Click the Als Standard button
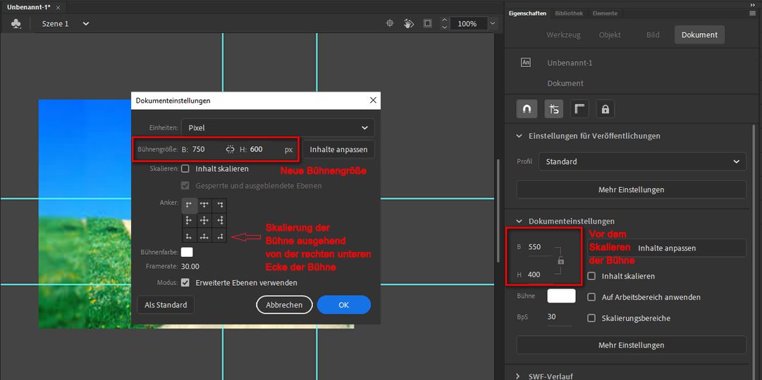The image size is (762, 380). [165, 305]
